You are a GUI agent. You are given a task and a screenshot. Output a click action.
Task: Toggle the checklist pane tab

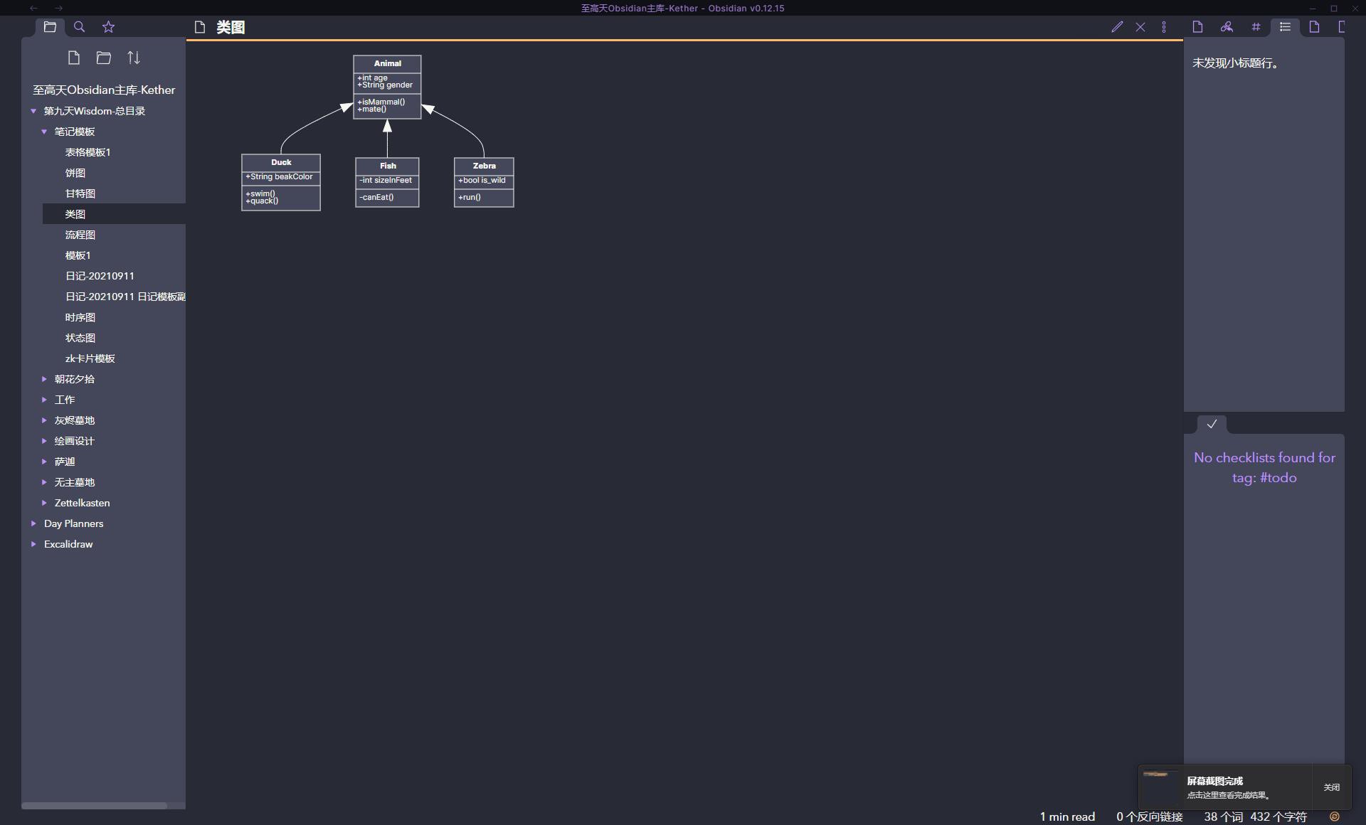pyautogui.click(x=1212, y=424)
